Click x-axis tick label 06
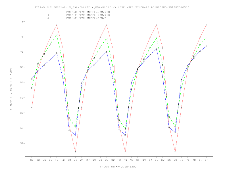The height and width of the screenshot is (174, 225). click(x=44, y=160)
